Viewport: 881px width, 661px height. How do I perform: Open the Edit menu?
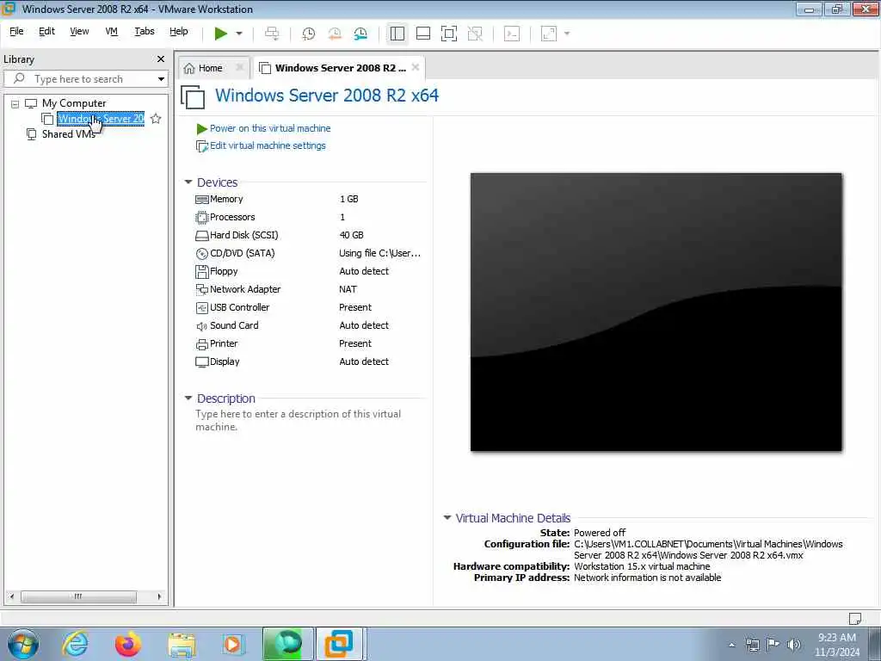click(x=46, y=32)
